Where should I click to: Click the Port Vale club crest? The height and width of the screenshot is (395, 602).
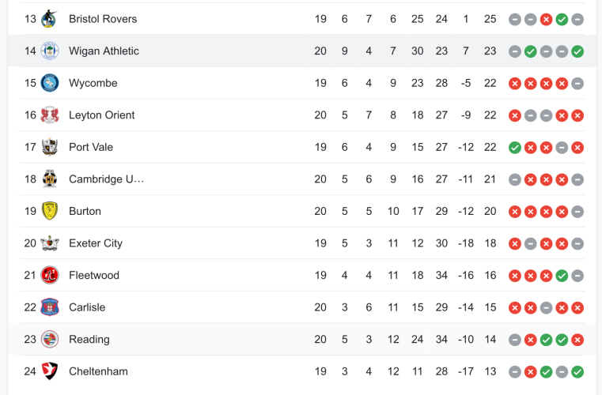click(50, 147)
